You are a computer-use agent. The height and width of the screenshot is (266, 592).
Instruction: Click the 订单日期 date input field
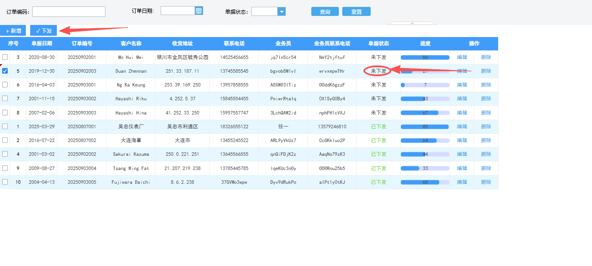pos(177,11)
